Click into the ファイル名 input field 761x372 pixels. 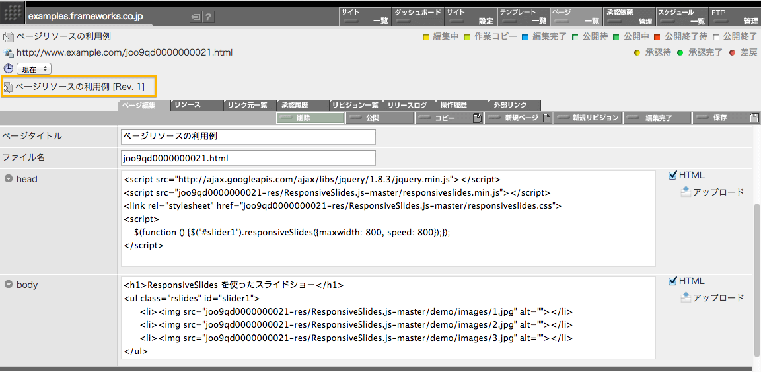pyautogui.click(x=248, y=158)
